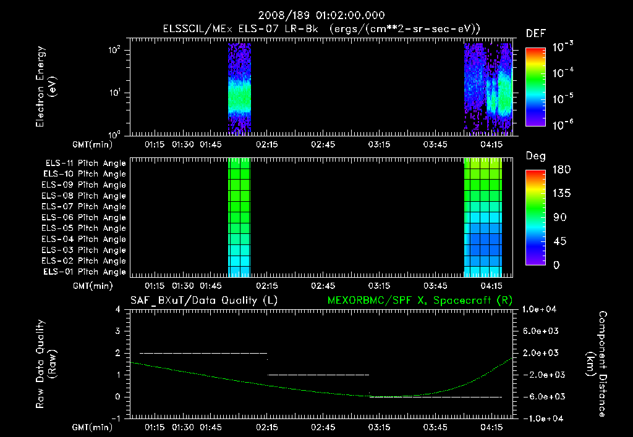Click the green pitch angle block near 02:00

pyautogui.click(x=239, y=217)
